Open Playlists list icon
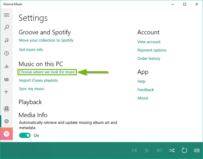Screen dimensions: 203x159 [x=7, y=79]
